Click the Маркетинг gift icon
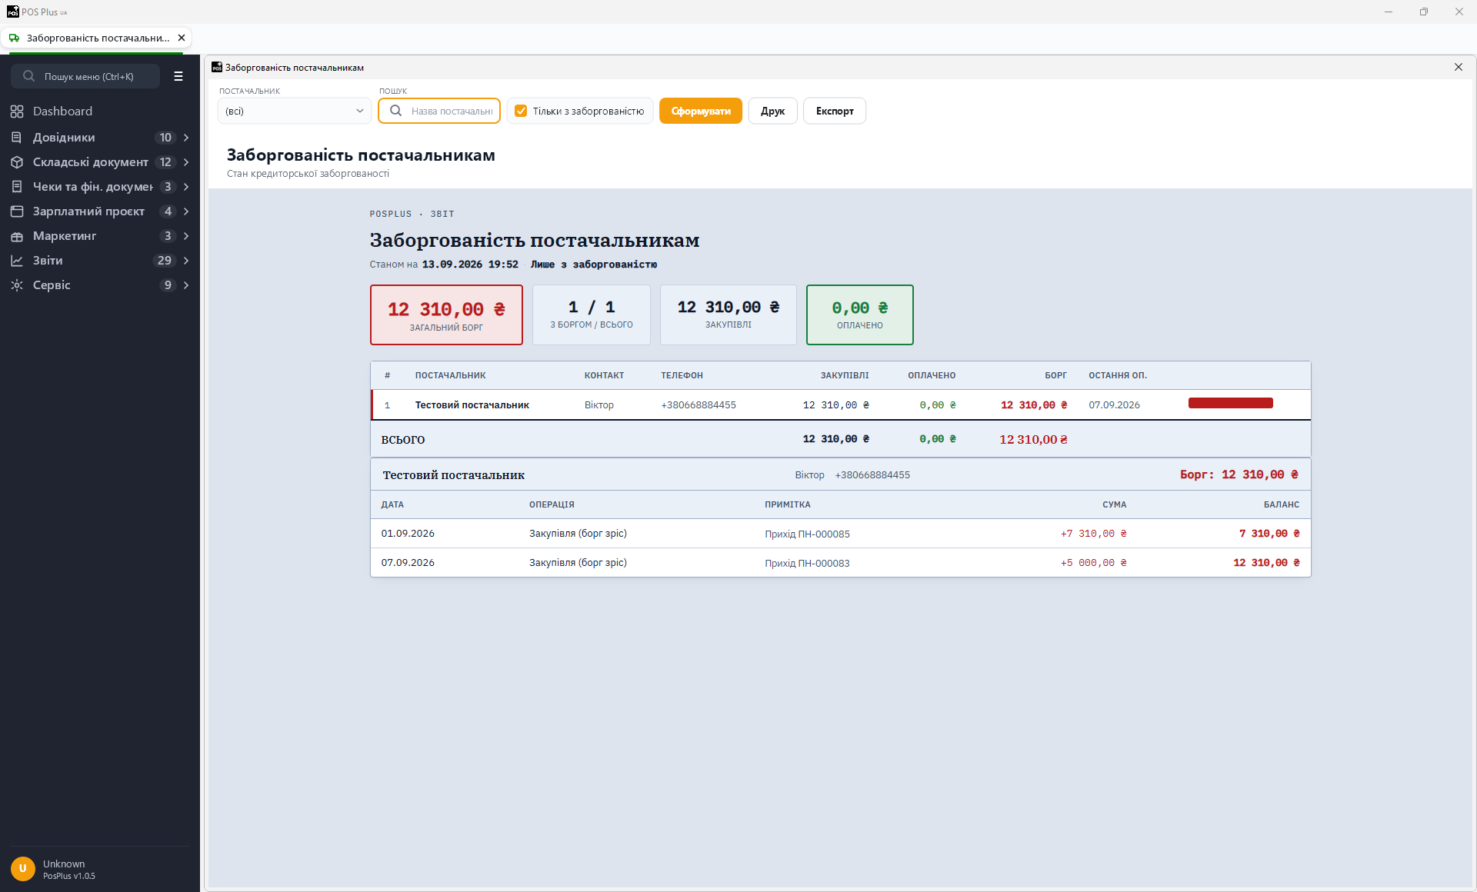This screenshot has width=1477, height=892. 17,236
